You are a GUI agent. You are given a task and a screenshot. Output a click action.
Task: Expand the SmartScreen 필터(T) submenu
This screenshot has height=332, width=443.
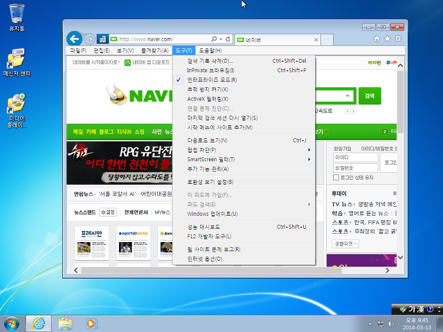click(244, 160)
